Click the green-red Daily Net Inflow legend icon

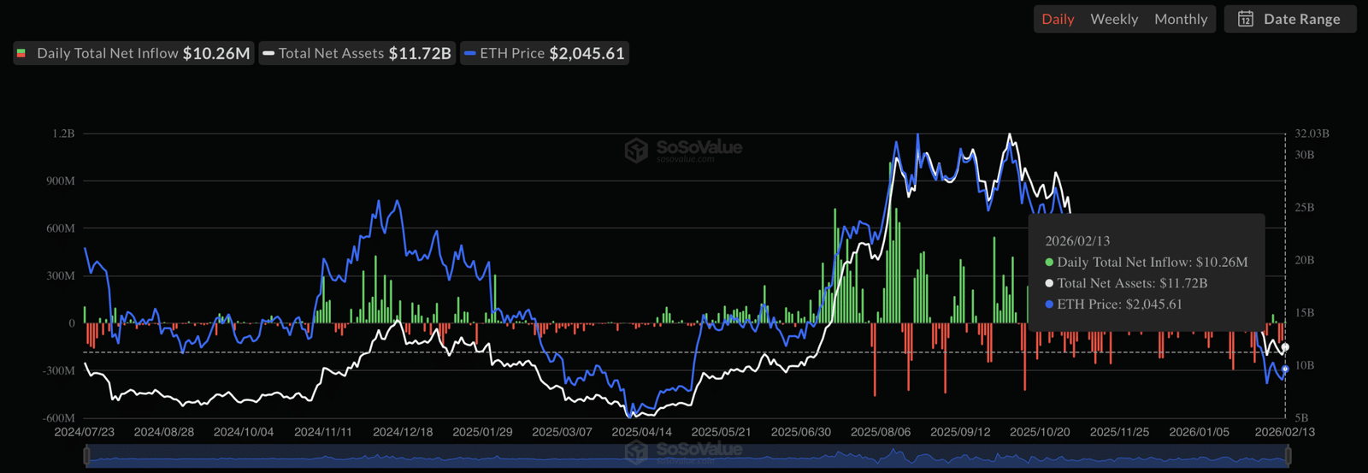(x=21, y=53)
